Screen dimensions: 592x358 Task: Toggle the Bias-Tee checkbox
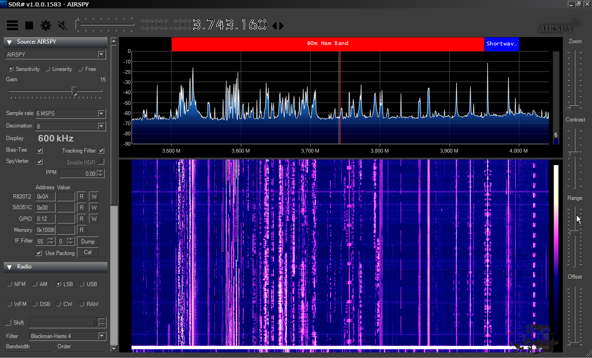pos(40,151)
